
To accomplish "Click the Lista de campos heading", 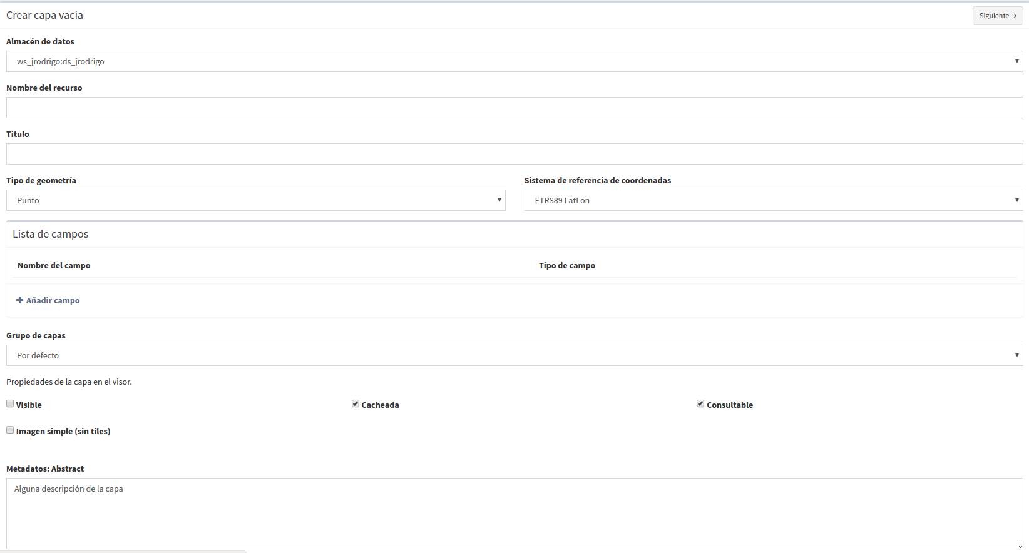I will point(51,234).
